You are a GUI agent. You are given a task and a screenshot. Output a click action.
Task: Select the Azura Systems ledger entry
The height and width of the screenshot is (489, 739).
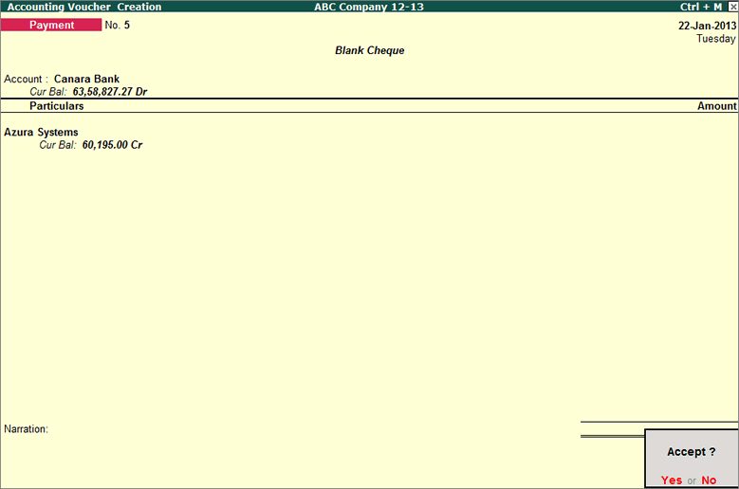coord(41,133)
